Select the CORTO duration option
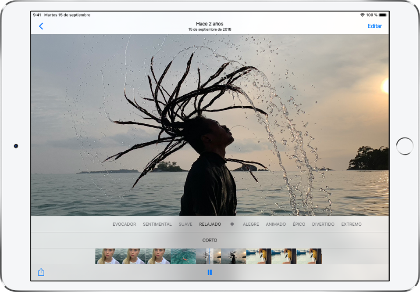 [210, 241]
